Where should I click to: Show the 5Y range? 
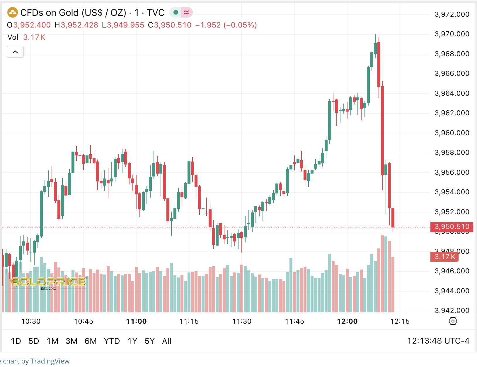pos(150,341)
